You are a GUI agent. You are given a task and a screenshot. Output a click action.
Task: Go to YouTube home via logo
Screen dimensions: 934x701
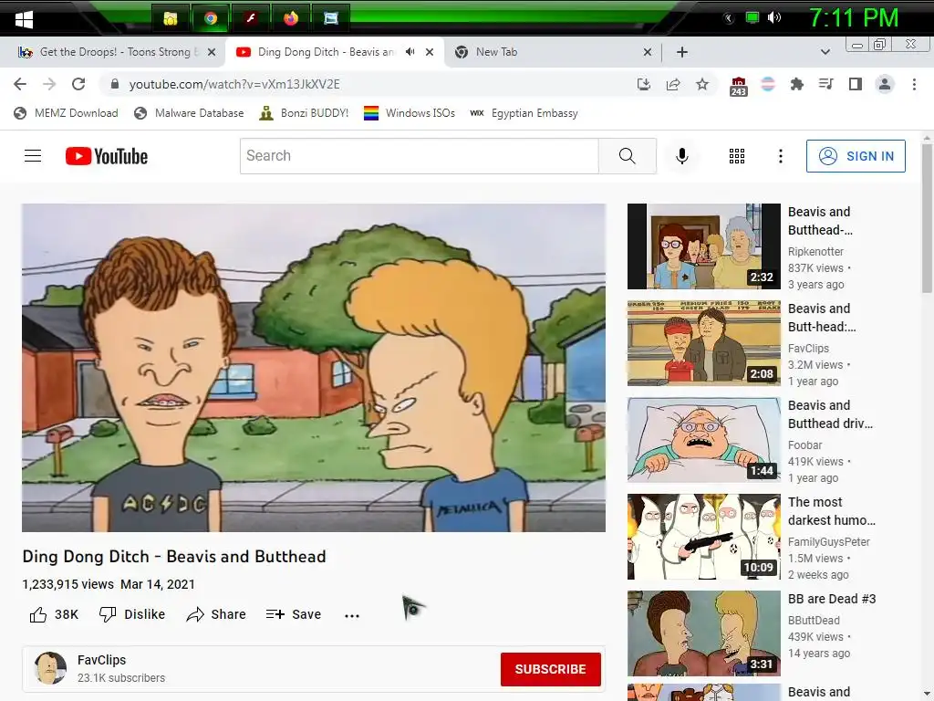pos(107,156)
